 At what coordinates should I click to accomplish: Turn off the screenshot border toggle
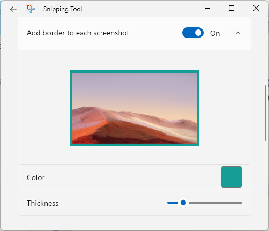pyautogui.click(x=193, y=33)
